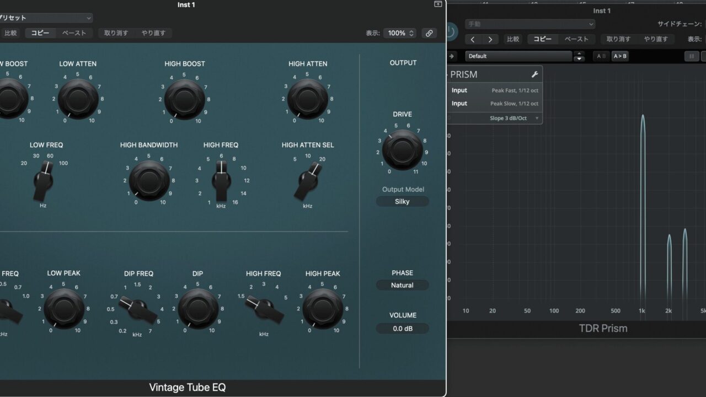Open the Output Model Silky dropdown
Screen dimensions: 706x397
[402, 202]
